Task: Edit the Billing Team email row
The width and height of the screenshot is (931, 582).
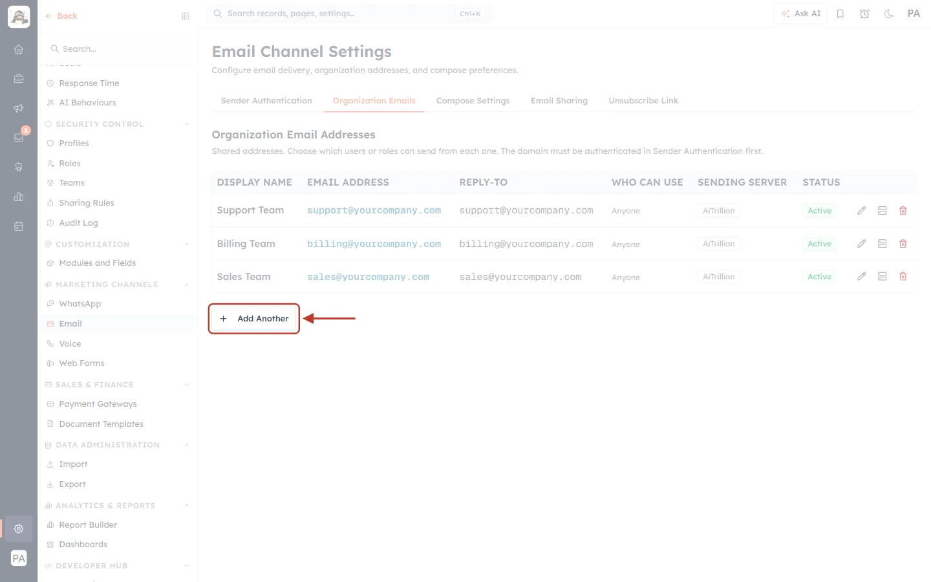Action: point(861,244)
